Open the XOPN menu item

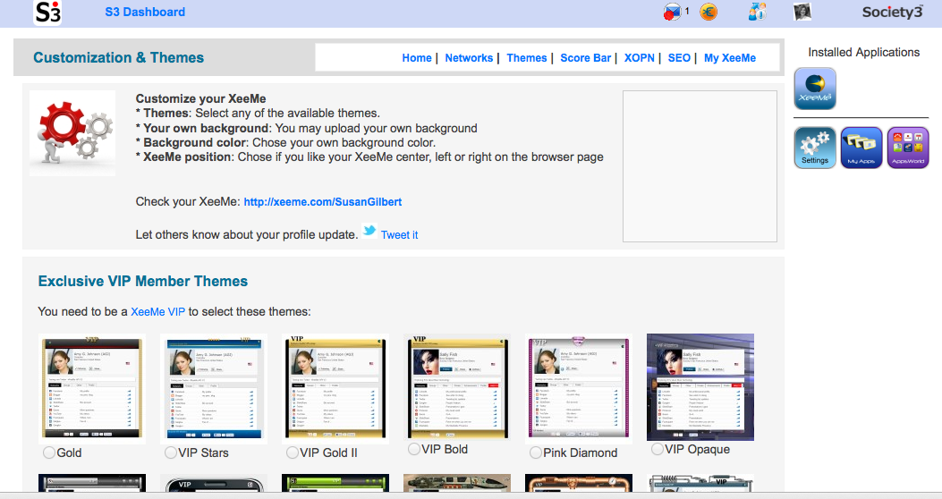tap(639, 58)
